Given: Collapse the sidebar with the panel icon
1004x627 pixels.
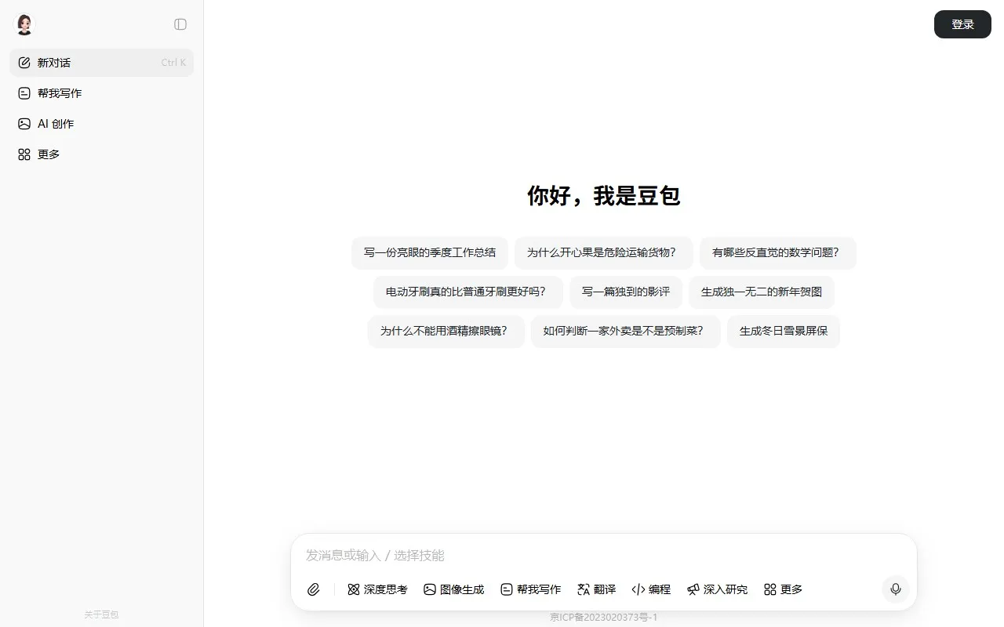Looking at the screenshot, I should click(x=180, y=24).
